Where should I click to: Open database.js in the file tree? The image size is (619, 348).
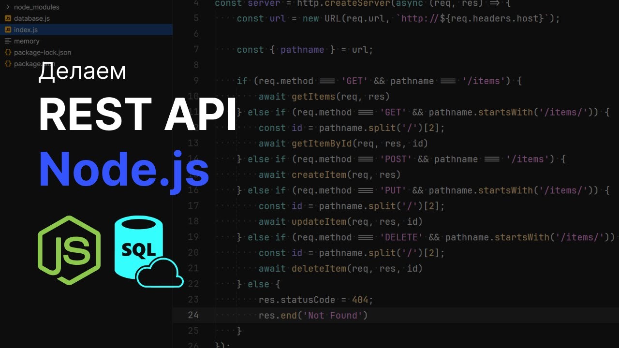tap(32, 18)
